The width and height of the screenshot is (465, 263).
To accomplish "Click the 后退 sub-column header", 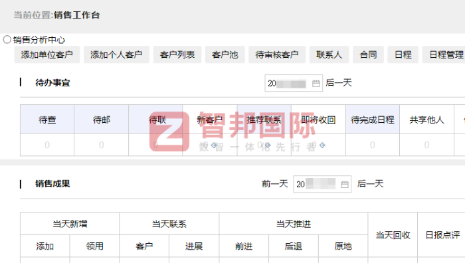I will click(x=294, y=246).
